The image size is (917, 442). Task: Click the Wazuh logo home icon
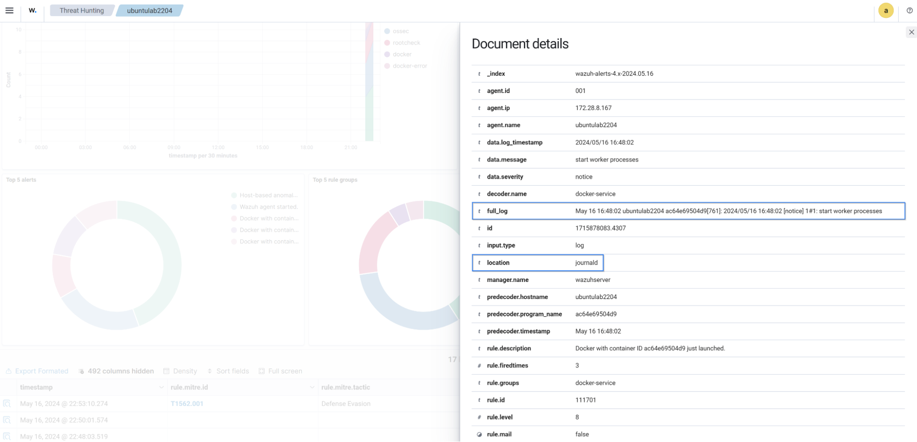pos(33,11)
